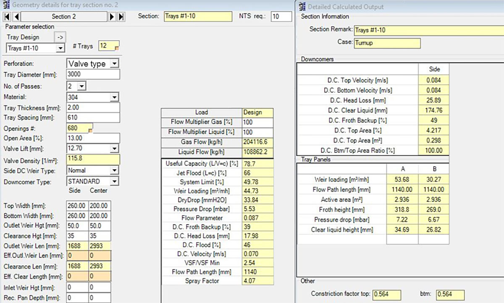
Task: Click the arrow button beside Tray Design
Action: pyautogui.click(x=60, y=37)
